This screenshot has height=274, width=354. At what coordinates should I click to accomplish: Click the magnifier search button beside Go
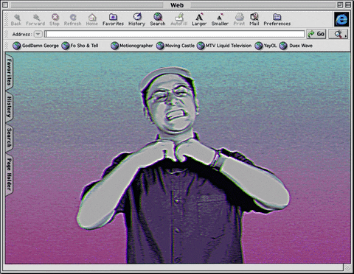339,34
